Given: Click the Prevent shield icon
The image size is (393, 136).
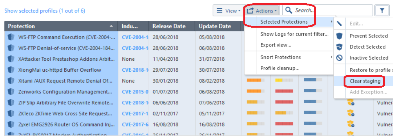Looking at the screenshot, I should 339,36.
